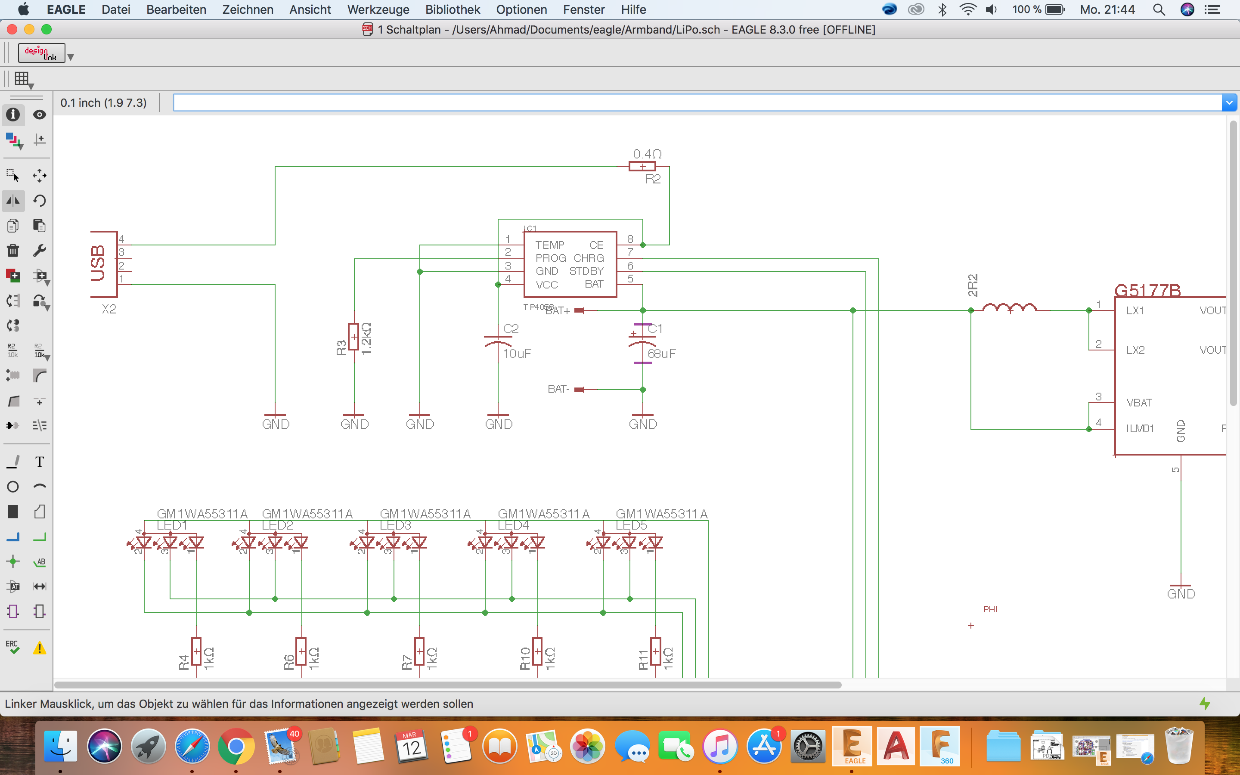Viewport: 1240px width, 775px height.
Task: Open the Bibliothek menu
Action: click(453, 10)
